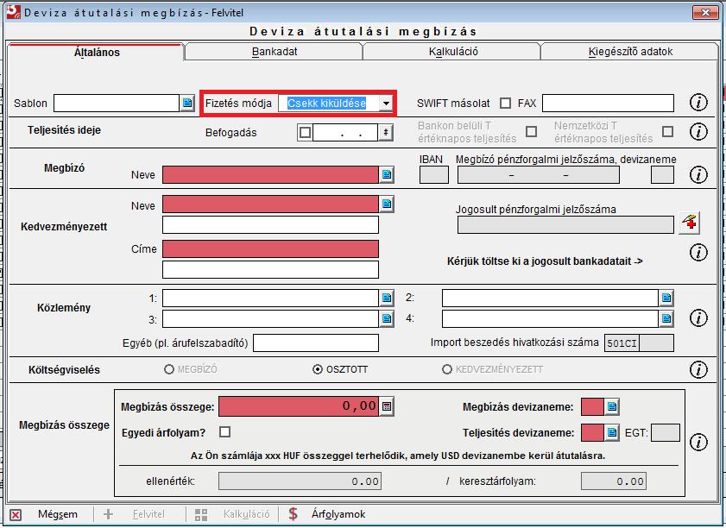This screenshot has width=726, height=528.
Task: Click the Megbízó Neve red field
Action: tap(270, 175)
